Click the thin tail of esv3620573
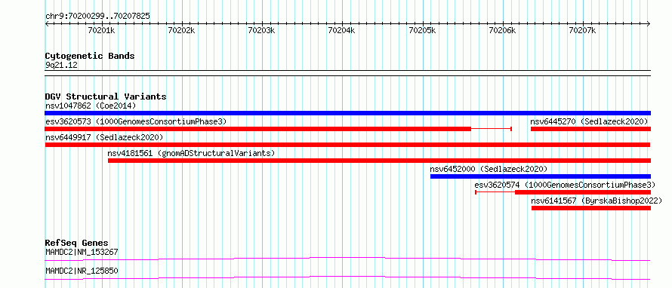672x288 pixels. [492, 129]
